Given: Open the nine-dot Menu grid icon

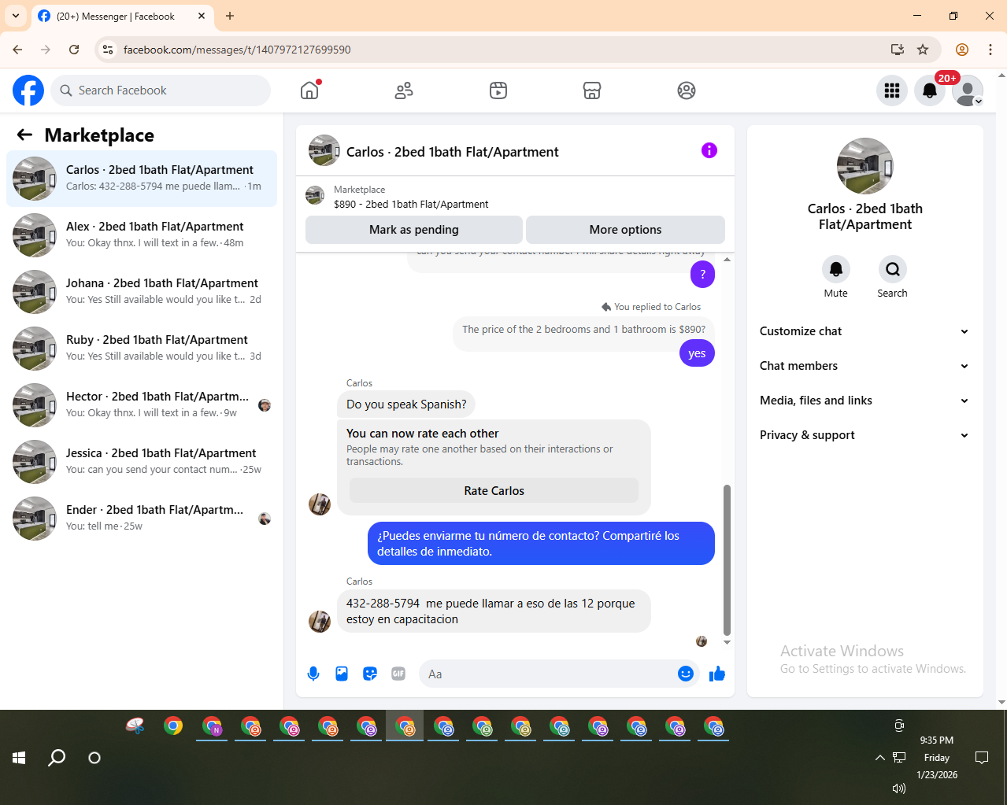Looking at the screenshot, I should click(892, 90).
